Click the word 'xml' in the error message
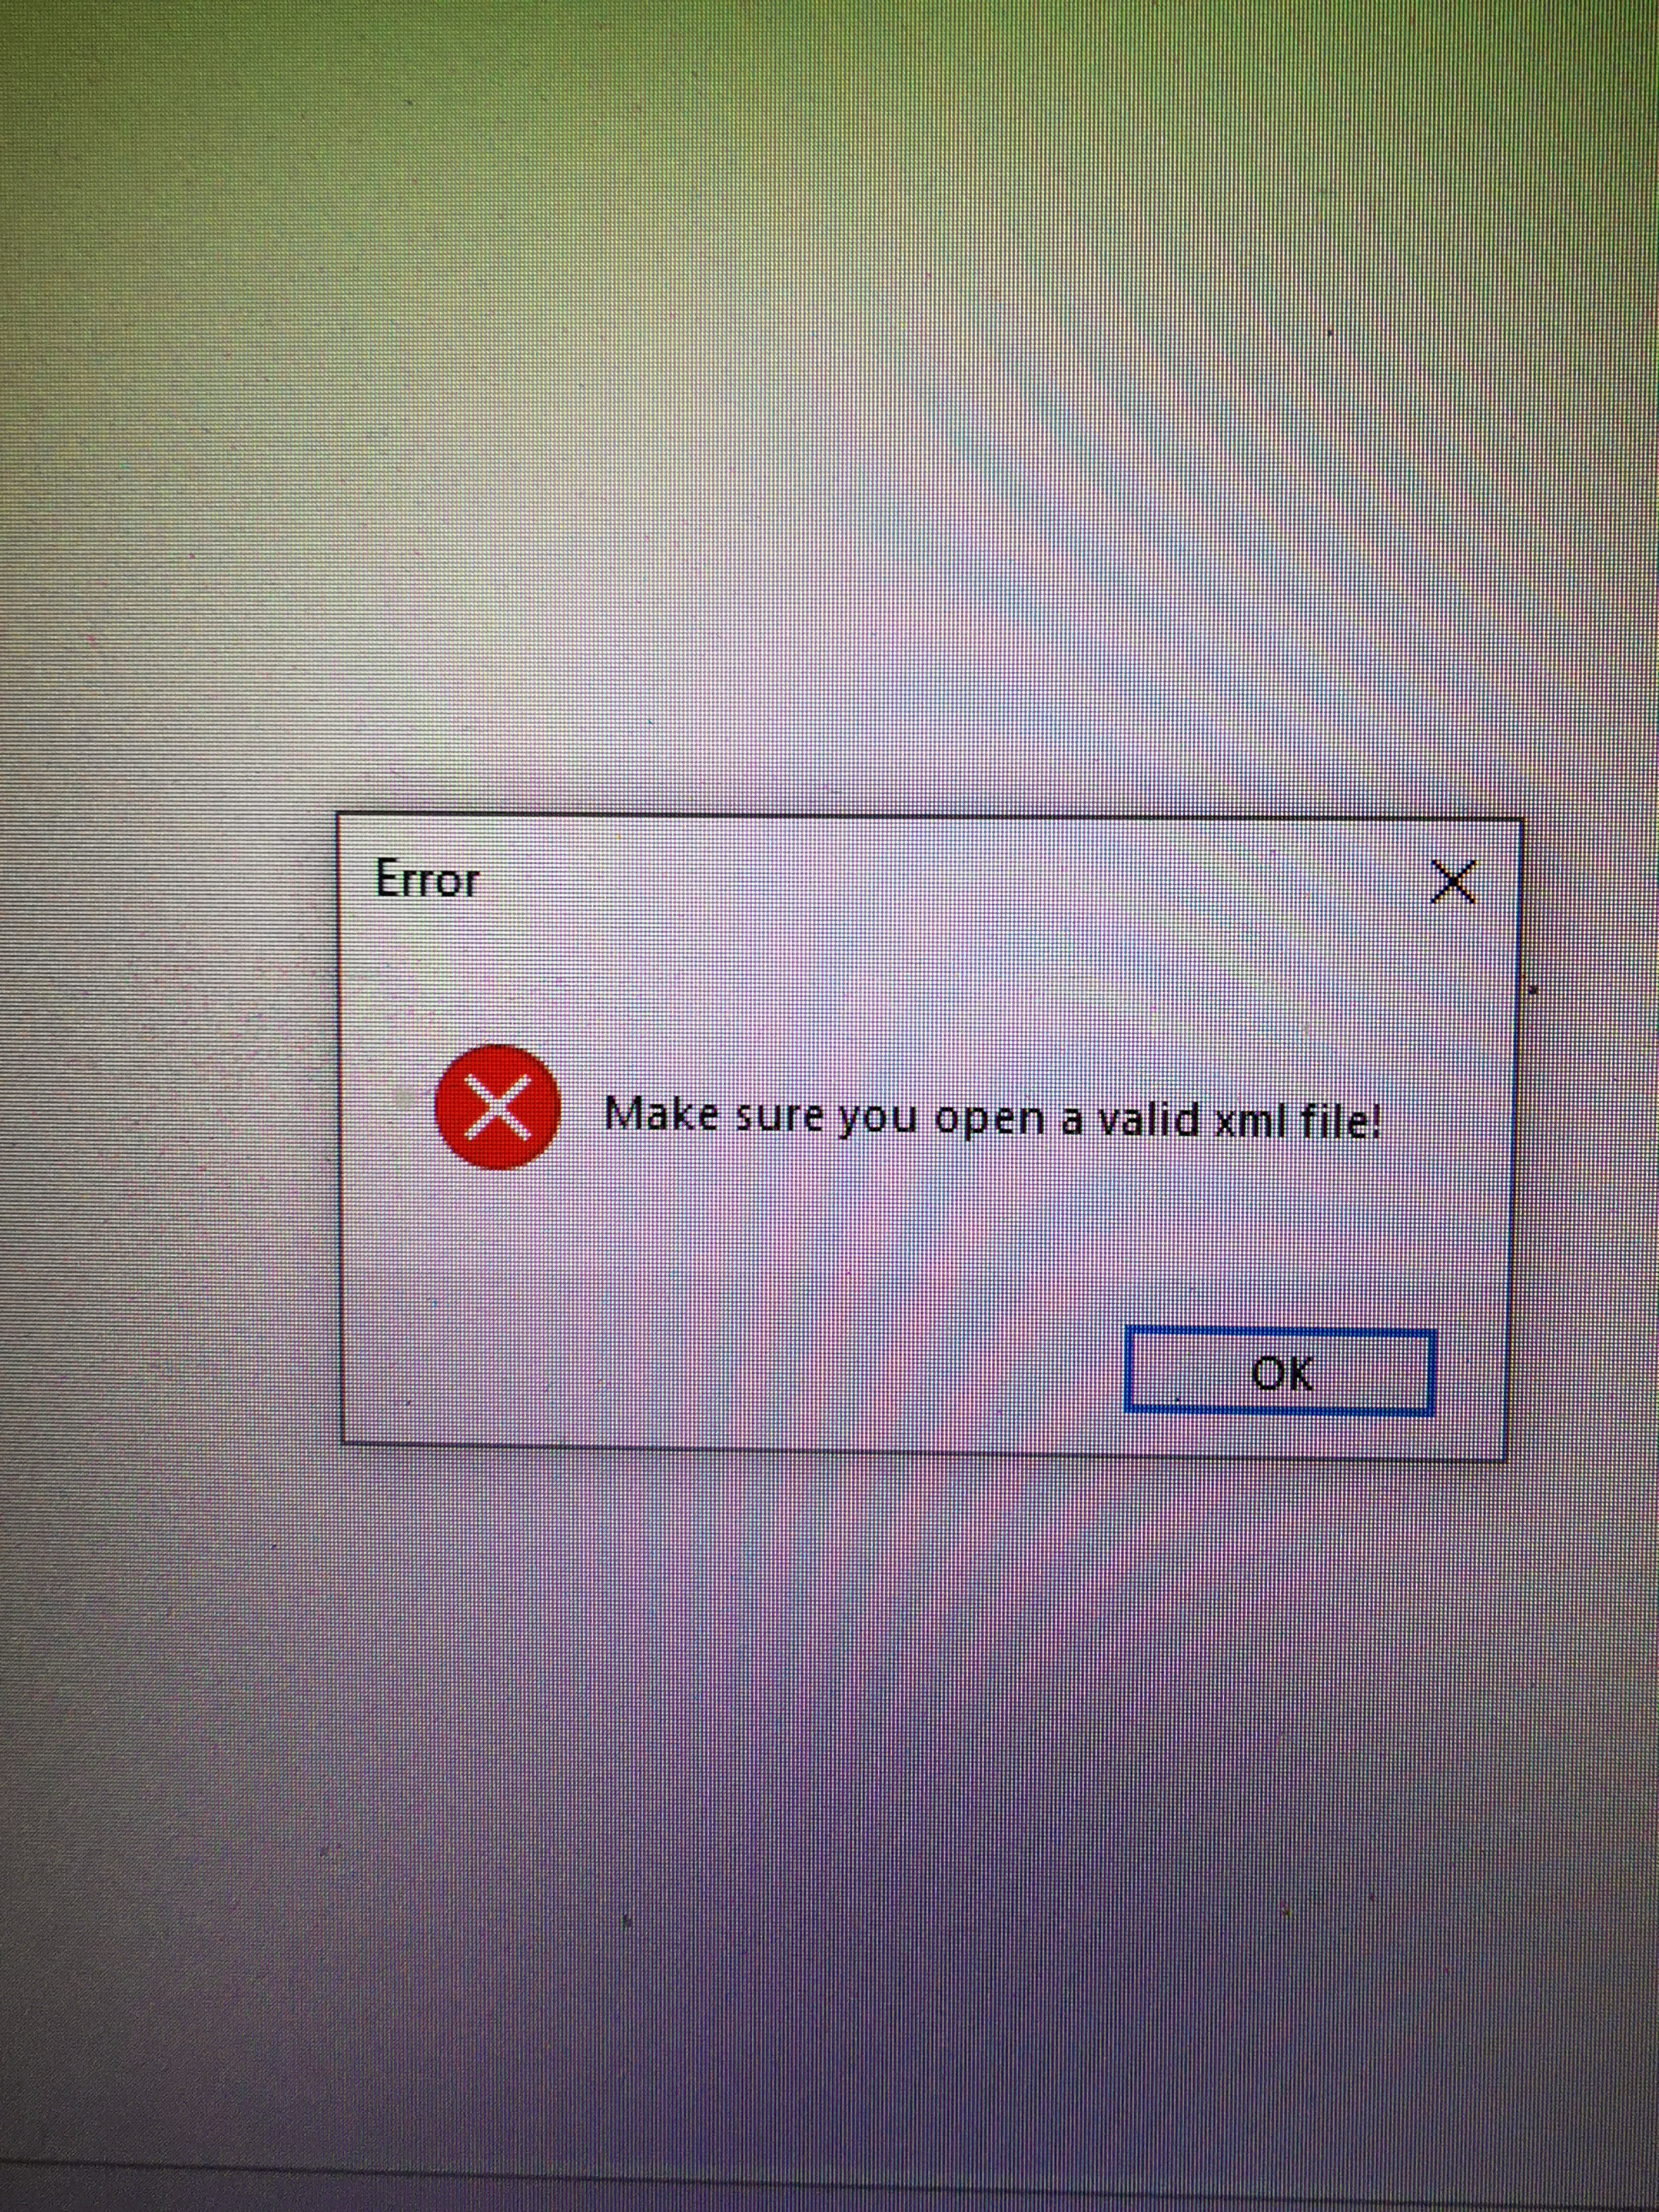The height and width of the screenshot is (2212, 1659). pos(1247,1120)
